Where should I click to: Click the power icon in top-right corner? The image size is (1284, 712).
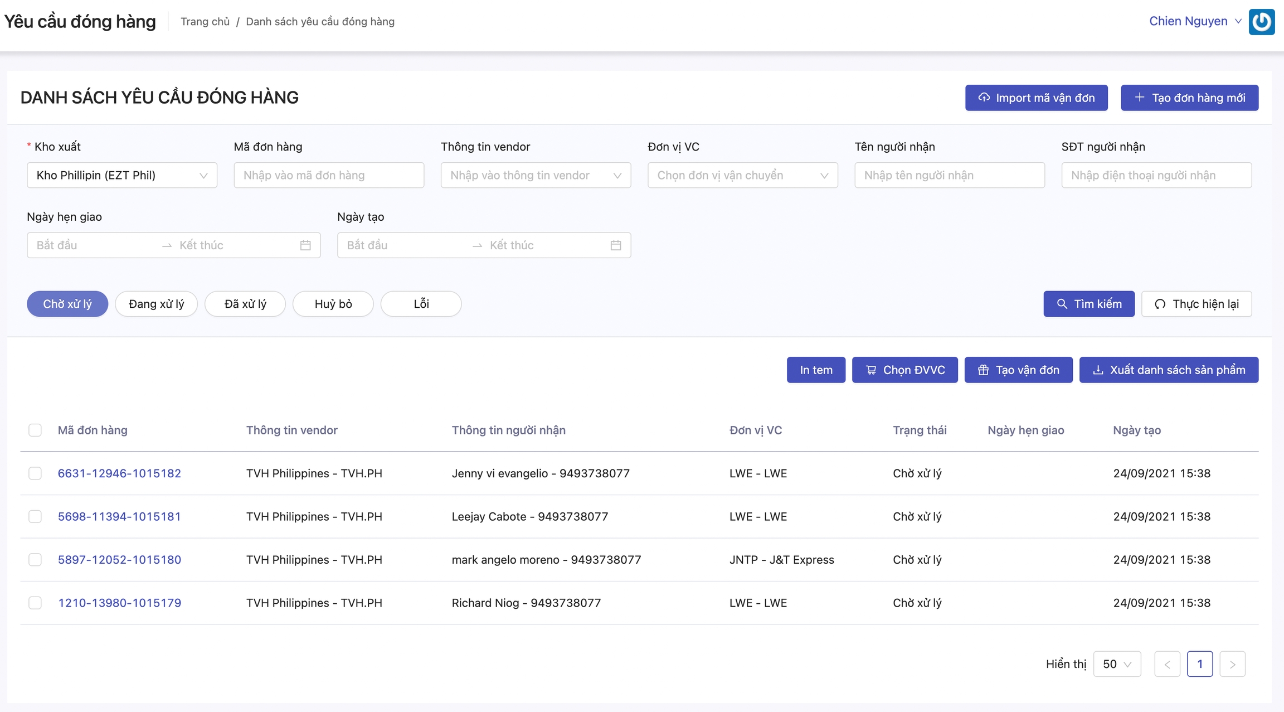tap(1262, 22)
